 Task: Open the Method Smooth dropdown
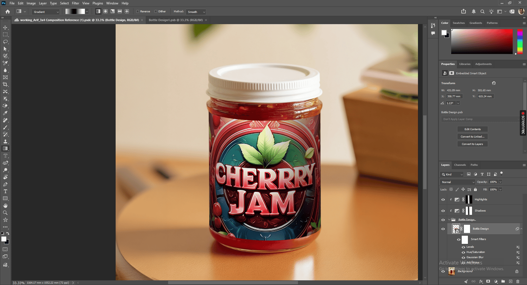coord(196,12)
